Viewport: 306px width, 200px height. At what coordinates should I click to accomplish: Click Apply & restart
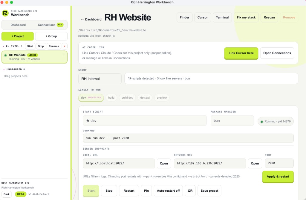(x=278, y=177)
